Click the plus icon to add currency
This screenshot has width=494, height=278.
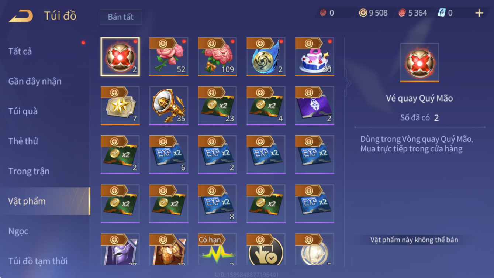[x=479, y=13]
